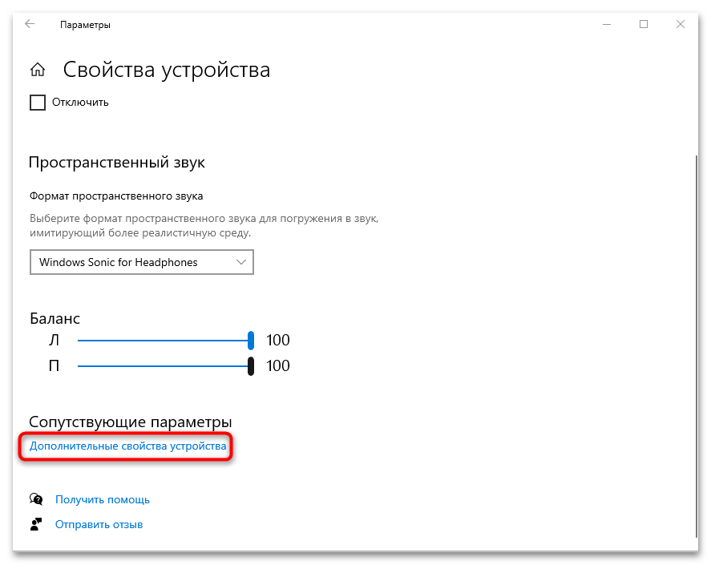Screen dimensions: 711x565
Task: Click the П balance slider handle
Action: coord(251,366)
